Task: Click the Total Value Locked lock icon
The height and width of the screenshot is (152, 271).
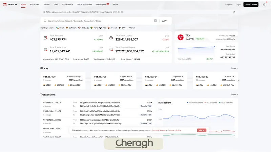Action: tap(111, 37)
